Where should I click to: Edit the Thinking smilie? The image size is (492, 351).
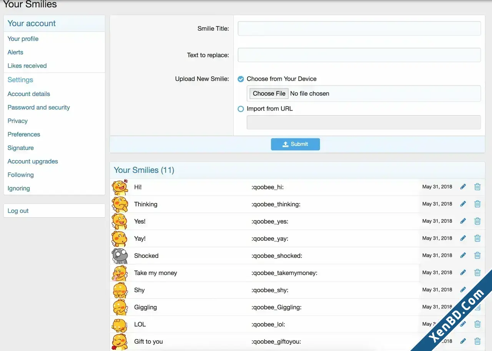pyautogui.click(x=463, y=204)
